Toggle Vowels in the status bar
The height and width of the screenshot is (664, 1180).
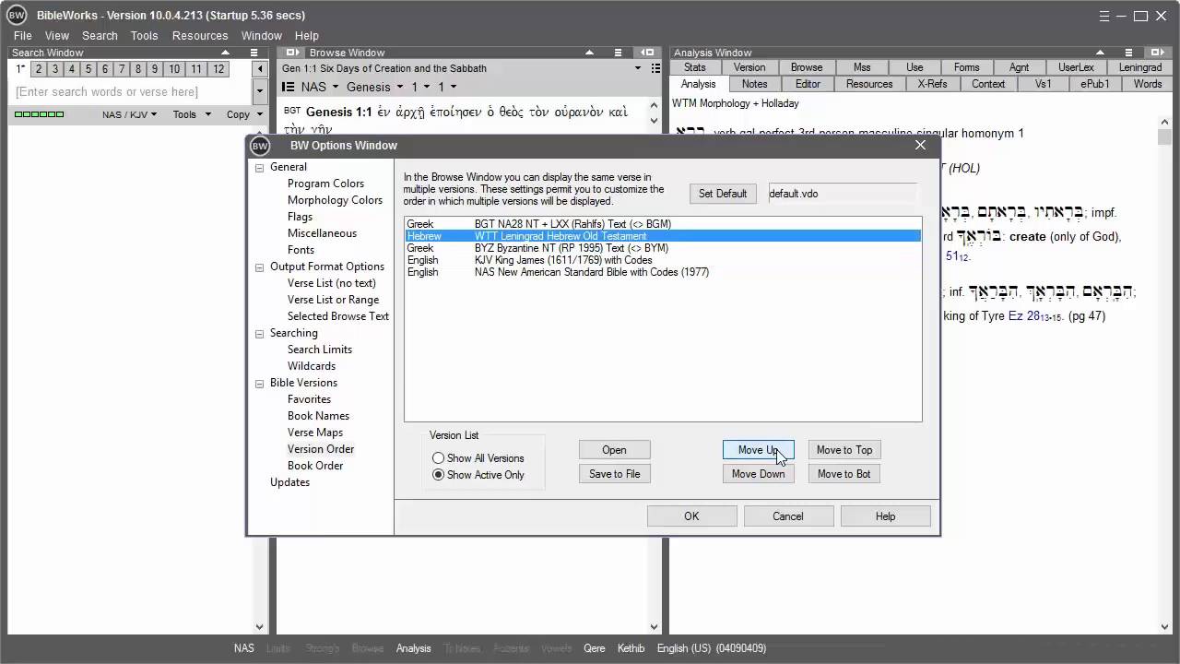(x=556, y=648)
